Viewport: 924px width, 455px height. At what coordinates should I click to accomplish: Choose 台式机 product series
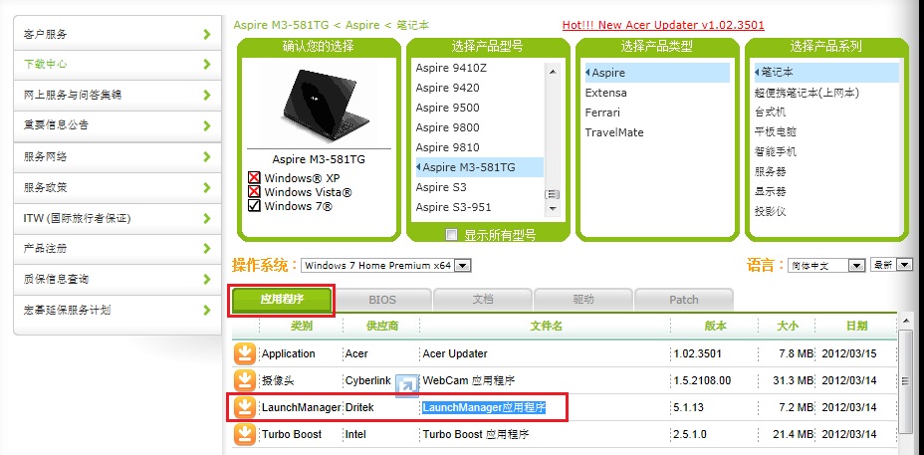[x=771, y=112]
